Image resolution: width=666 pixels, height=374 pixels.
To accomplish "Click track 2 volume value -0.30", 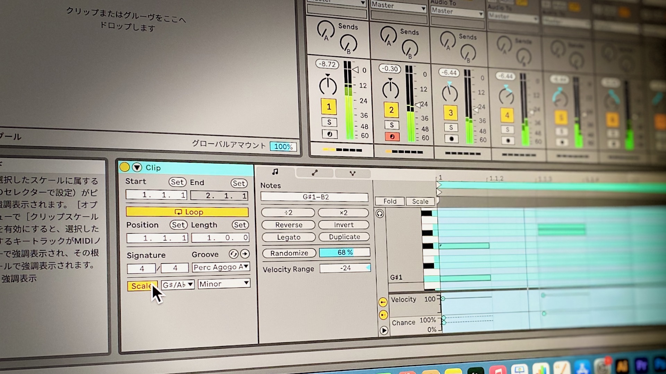I will tap(390, 69).
